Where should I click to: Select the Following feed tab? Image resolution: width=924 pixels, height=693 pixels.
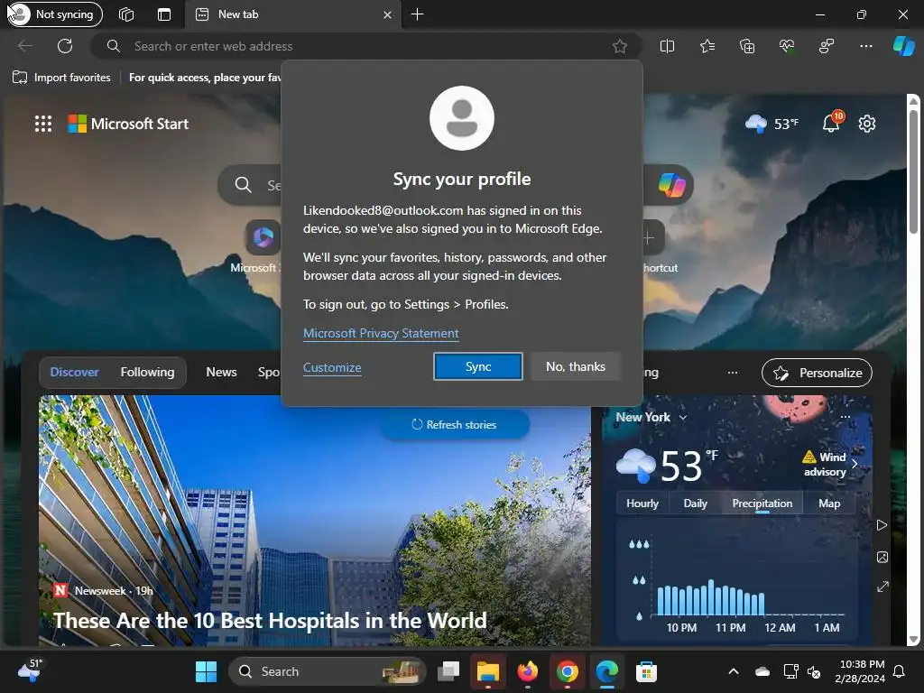pyautogui.click(x=147, y=372)
